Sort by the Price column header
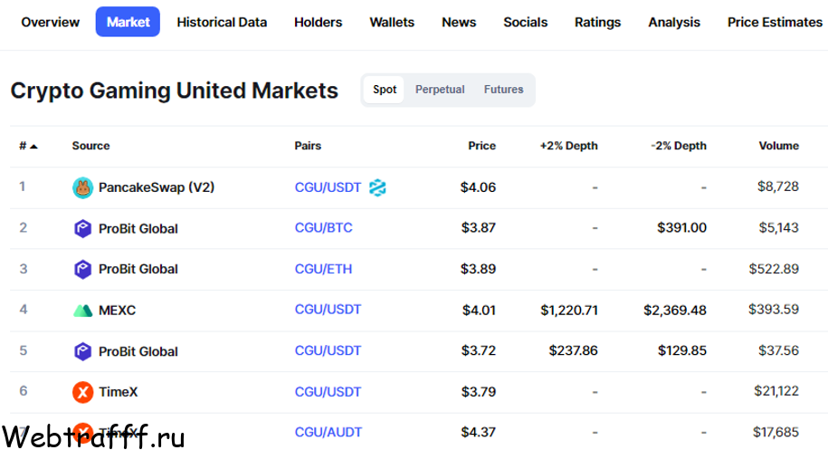 click(481, 146)
